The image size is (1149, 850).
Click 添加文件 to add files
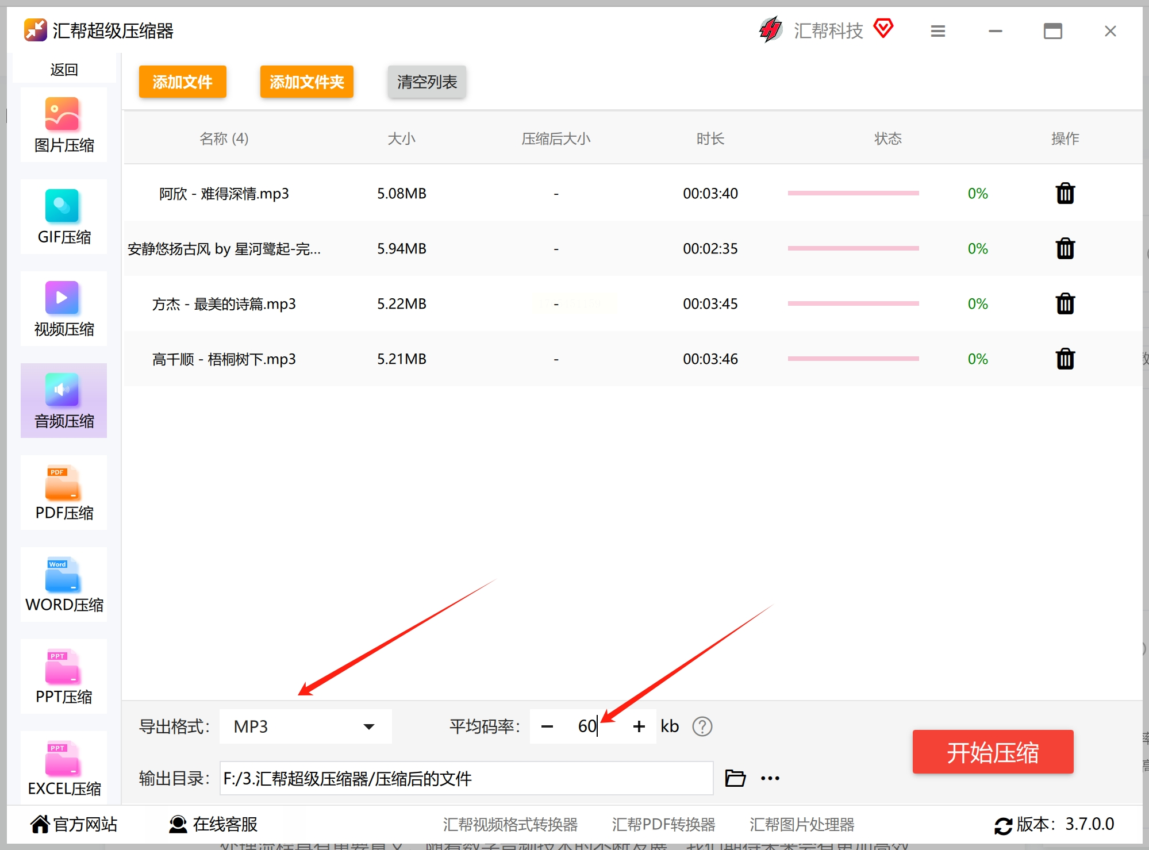[182, 82]
